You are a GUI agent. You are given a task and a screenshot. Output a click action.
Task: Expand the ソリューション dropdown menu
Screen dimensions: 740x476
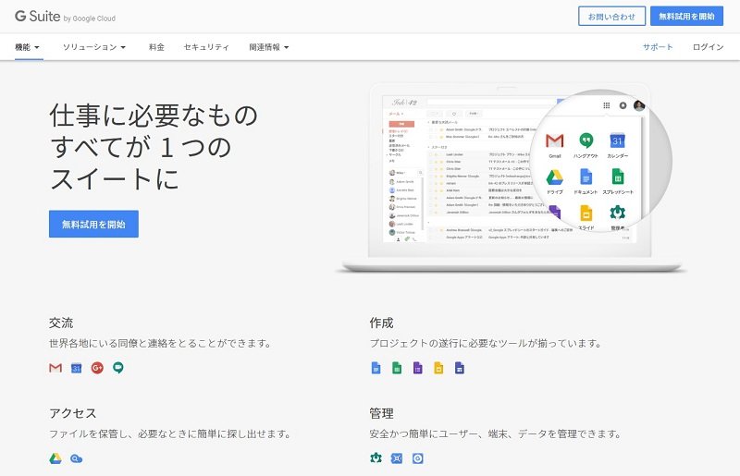[x=94, y=47]
